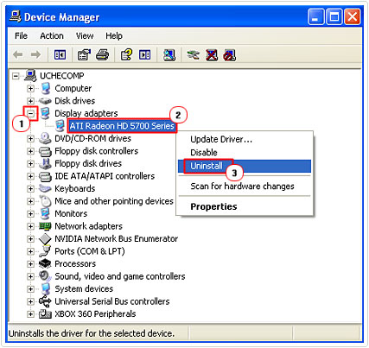369x348 pixels.
Task: Click the Universal Serial Bus controllers icon
Action: [x=45, y=301]
